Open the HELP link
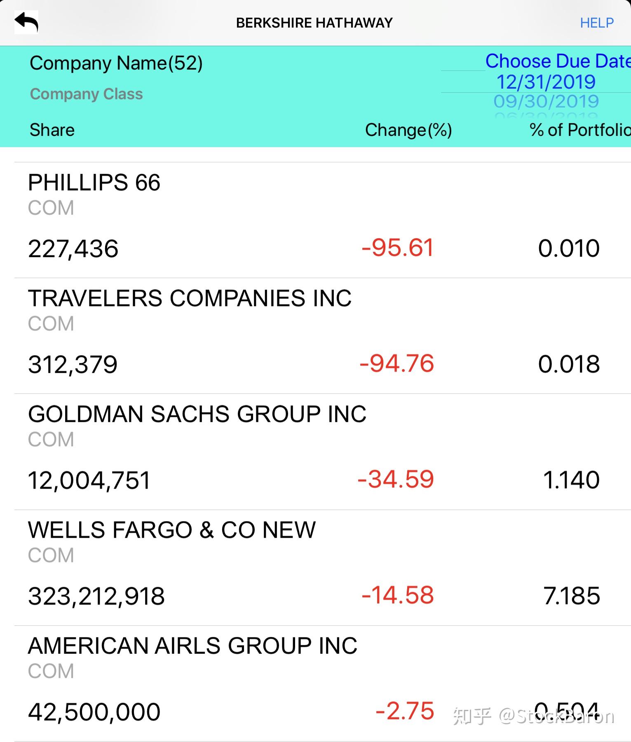Viewport: 631px width, 742px height. pyautogui.click(x=597, y=23)
